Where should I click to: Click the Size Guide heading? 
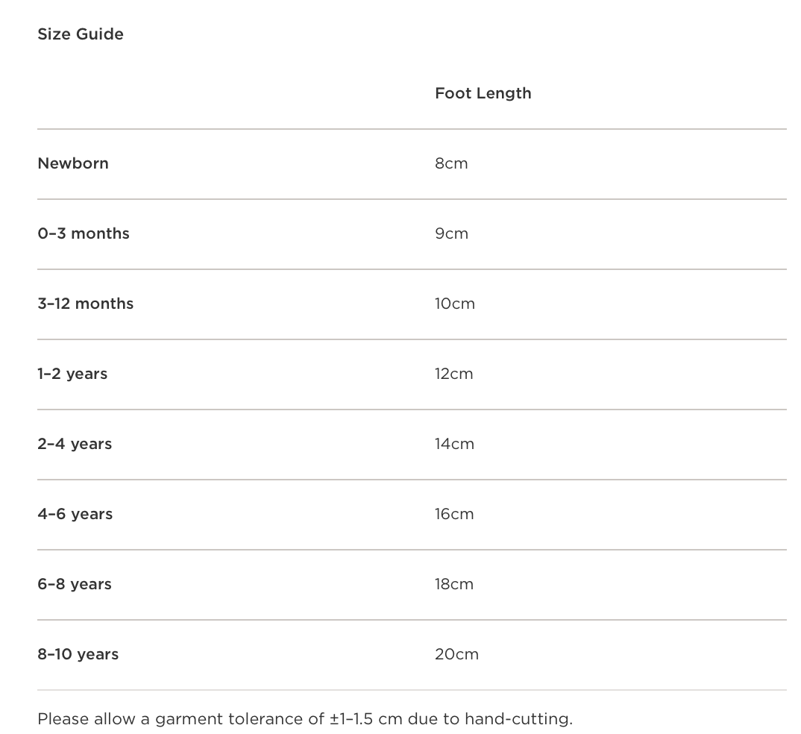coord(81,34)
